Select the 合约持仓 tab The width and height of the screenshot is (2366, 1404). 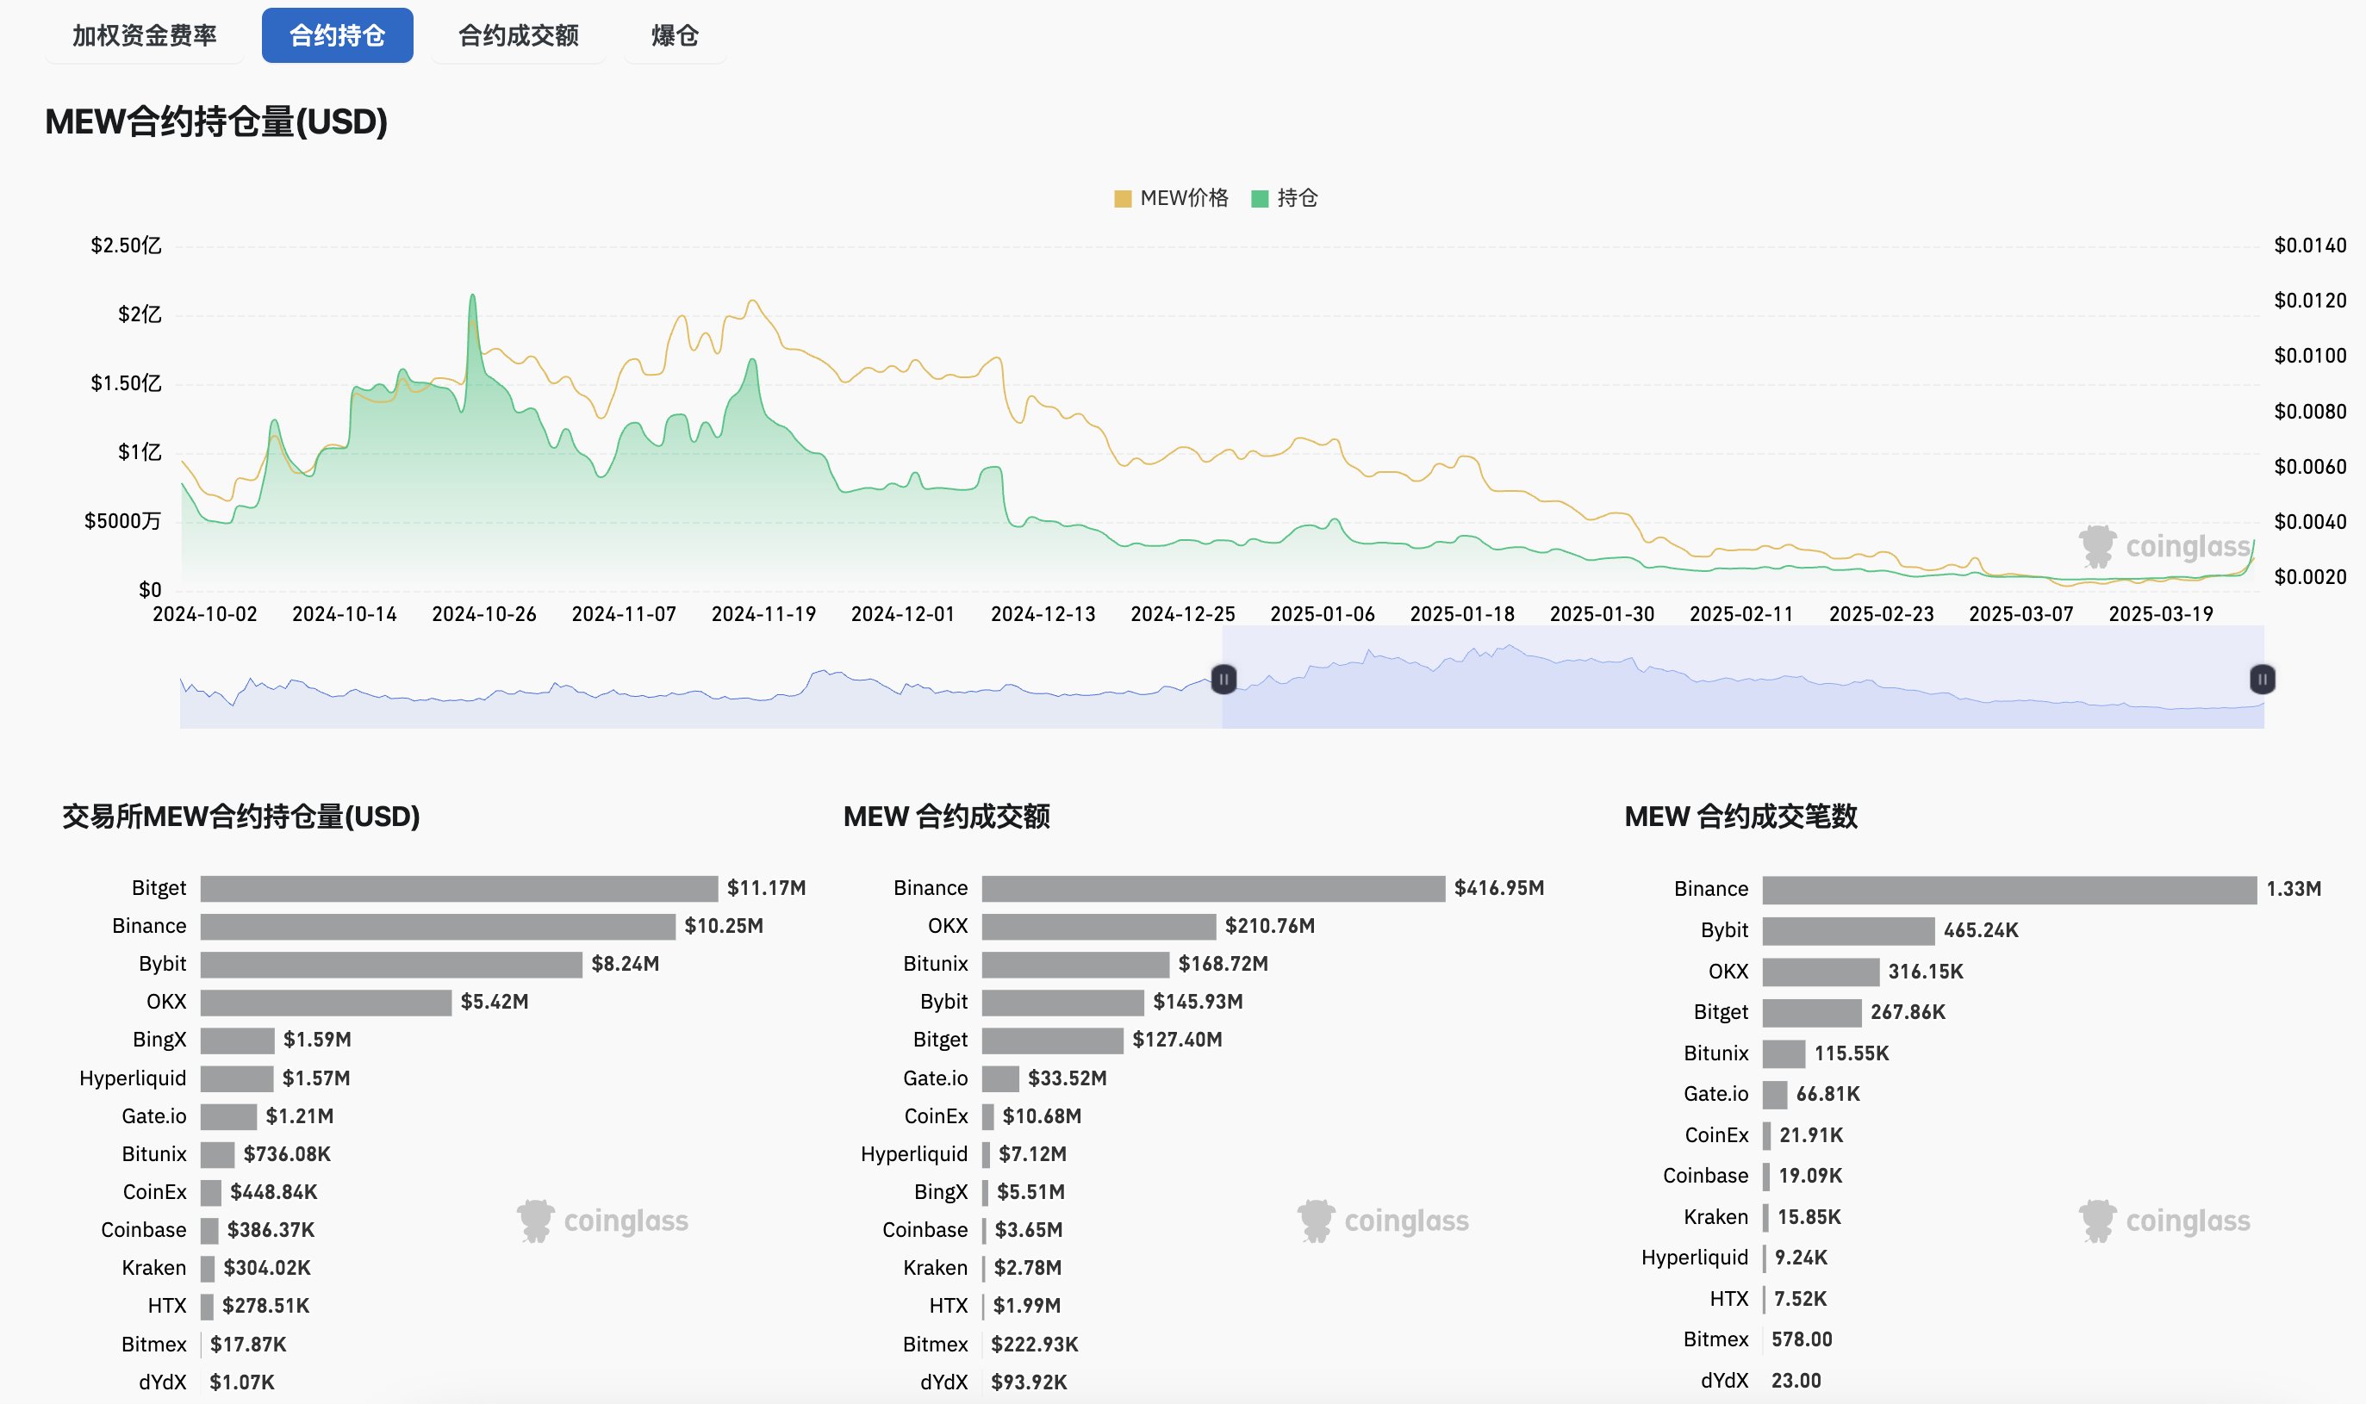click(337, 36)
